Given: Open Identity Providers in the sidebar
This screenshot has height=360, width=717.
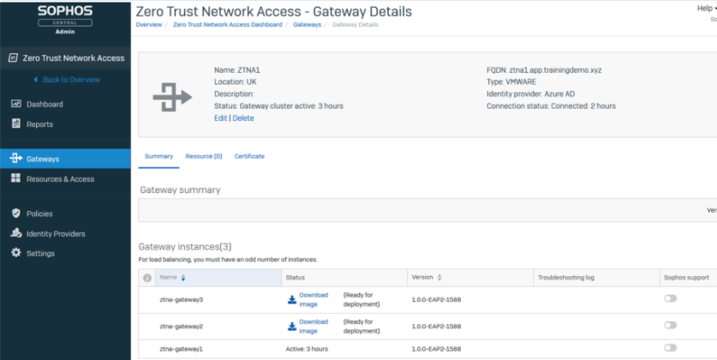Looking at the screenshot, I should [56, 234].
